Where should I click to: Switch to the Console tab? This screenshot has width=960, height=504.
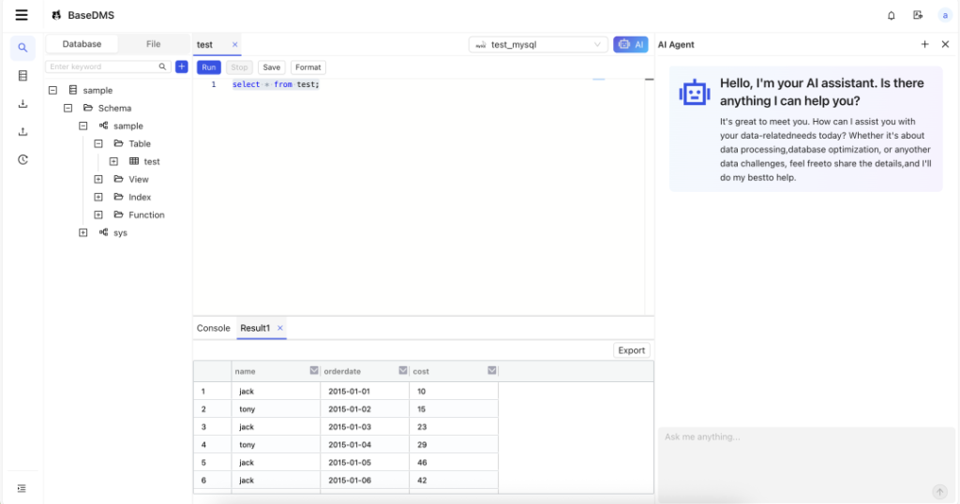tap(213, 328)
